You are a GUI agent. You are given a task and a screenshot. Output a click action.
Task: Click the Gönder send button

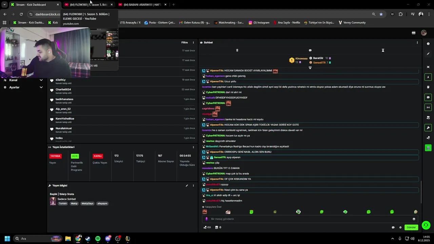click(x=411, y=227)
